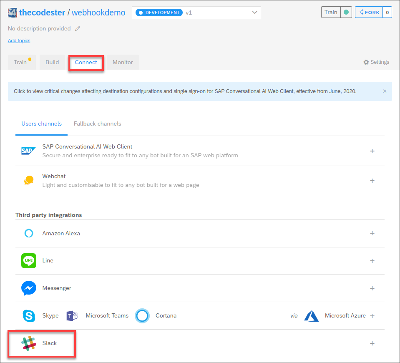400x363 pixels.
Task: Open the Connect tab
Action: 86,63
